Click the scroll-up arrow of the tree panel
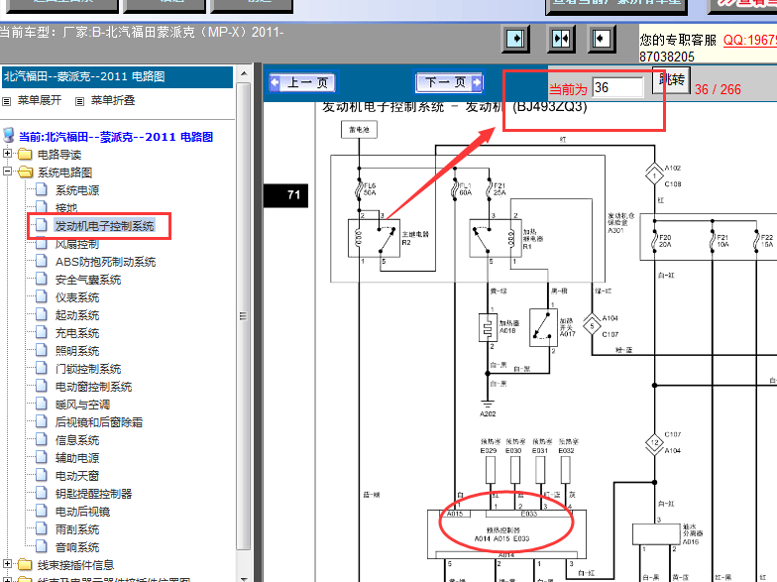The width and height of the screenshot is (777, 582). click(x=244, y=73)
